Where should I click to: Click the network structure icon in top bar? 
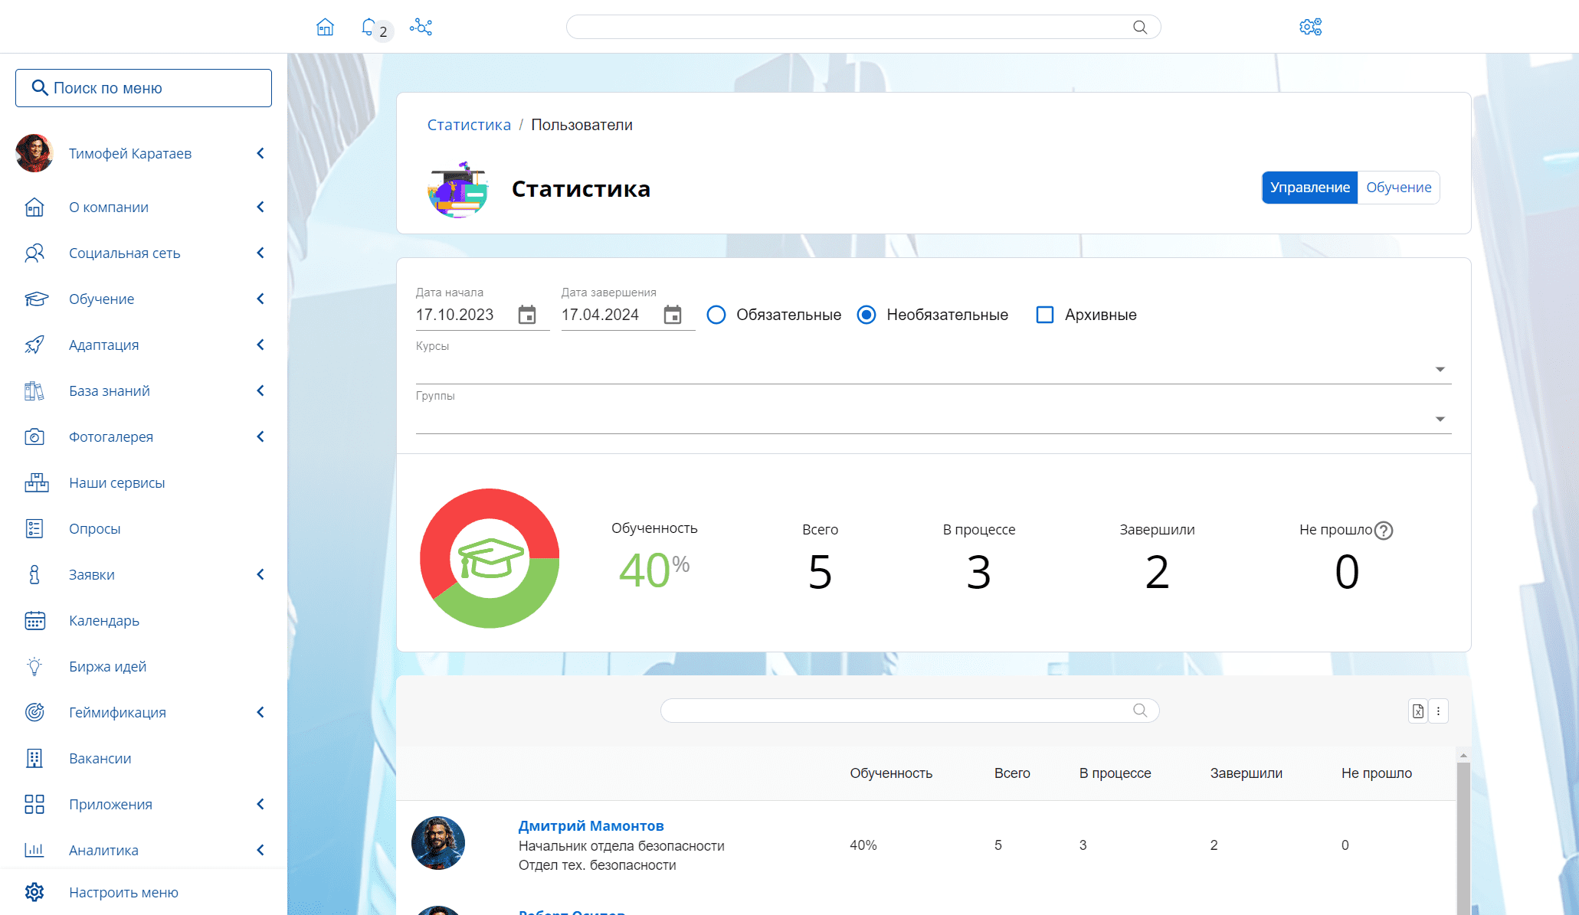click(421, 28)
